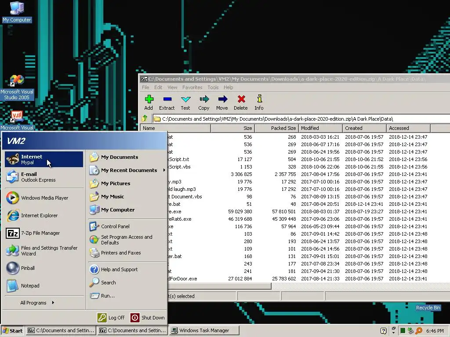450x337 pixels.
Task: Open the File menu in 7-Zip
Action: tap(145, 87)
